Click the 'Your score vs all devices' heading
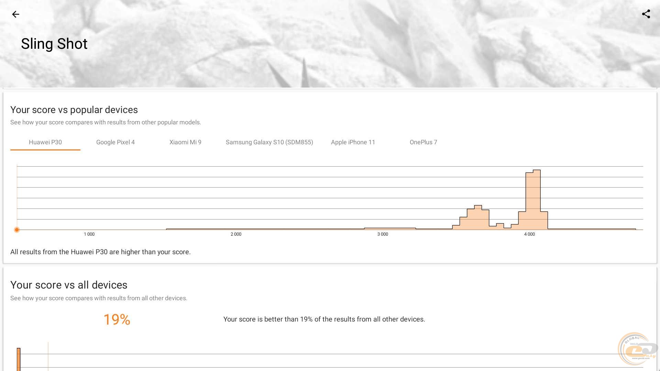This screenshot has height=371, width=660. click(x=69, y=285)
